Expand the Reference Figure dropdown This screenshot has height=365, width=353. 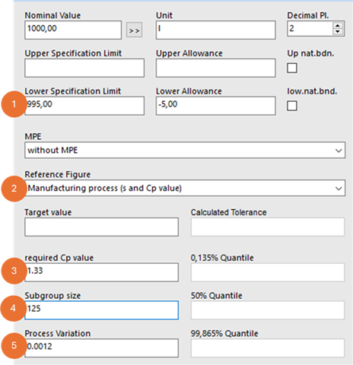[185, 188]
